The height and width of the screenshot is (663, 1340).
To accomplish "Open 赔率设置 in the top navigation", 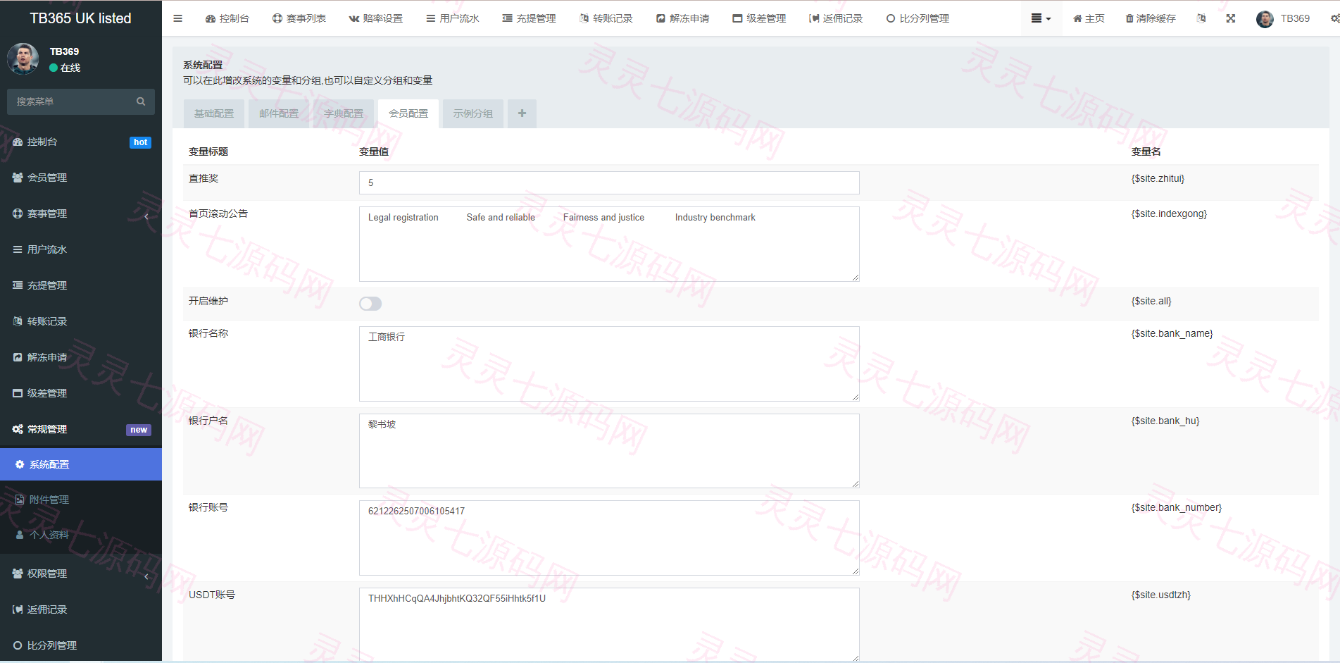I will (376, 18).
